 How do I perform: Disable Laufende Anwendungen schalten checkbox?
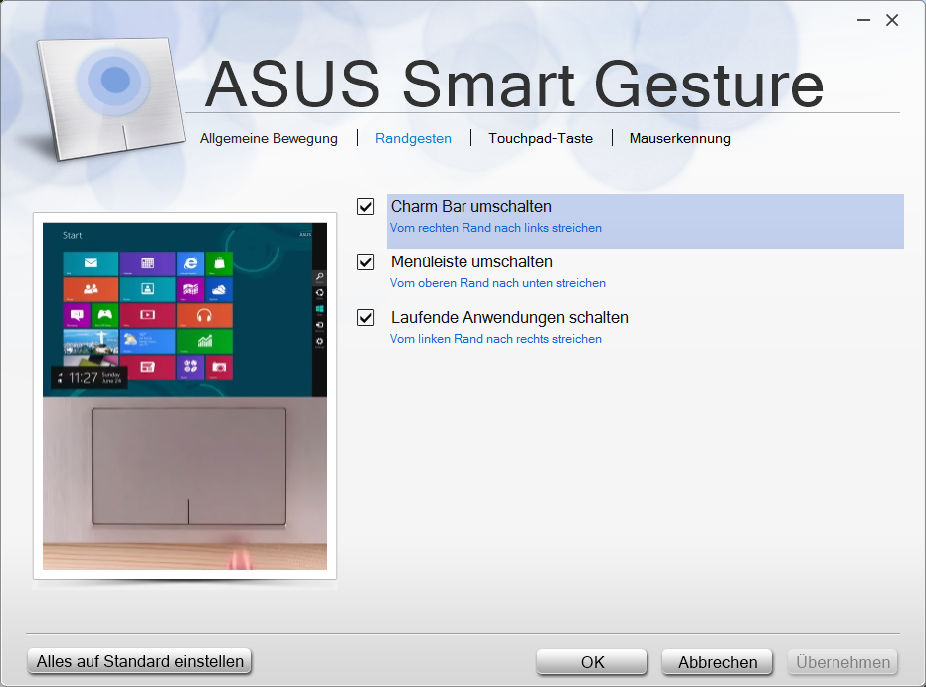click(x=366, y=317)
